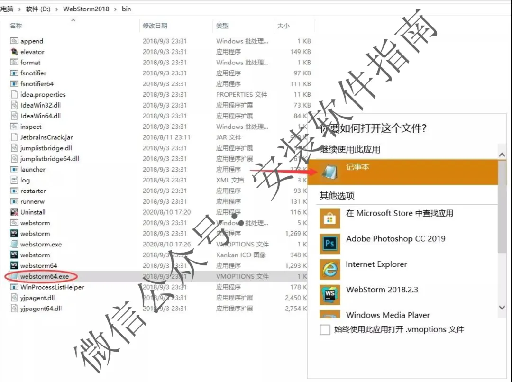
Task: Click the fsnotifier application icon
Action: [x=14, y=73]
